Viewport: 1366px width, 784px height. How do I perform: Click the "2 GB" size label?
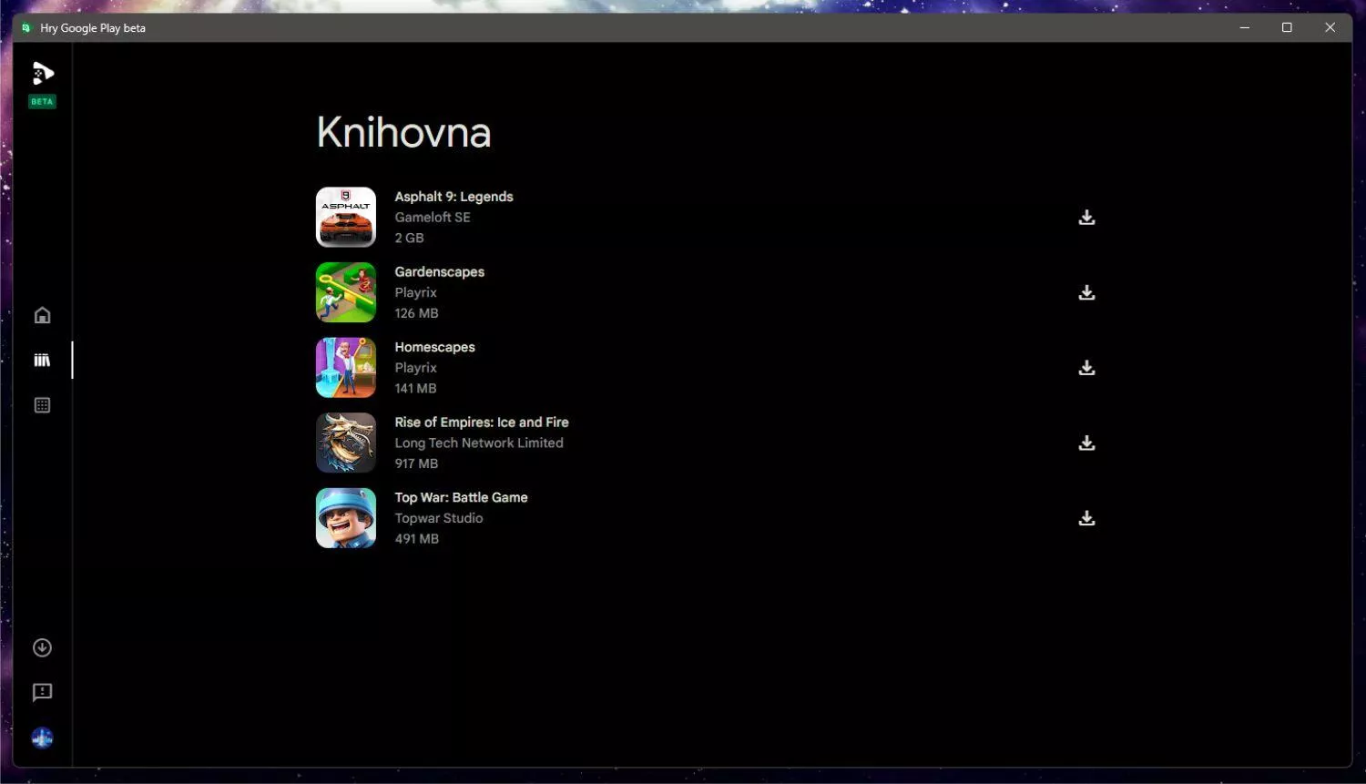(x=409, y=238)
